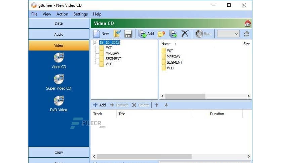Screen dimensions: 281x163
Task: Switch to the Data sidebar section
Action: click(x=59, y=23)
